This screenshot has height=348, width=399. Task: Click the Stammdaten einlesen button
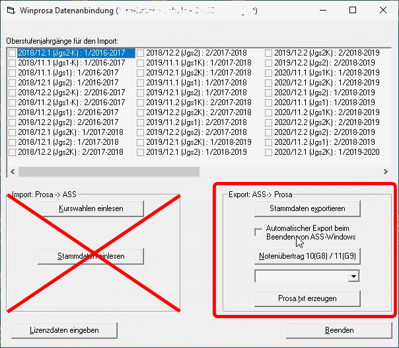(91, 256)
